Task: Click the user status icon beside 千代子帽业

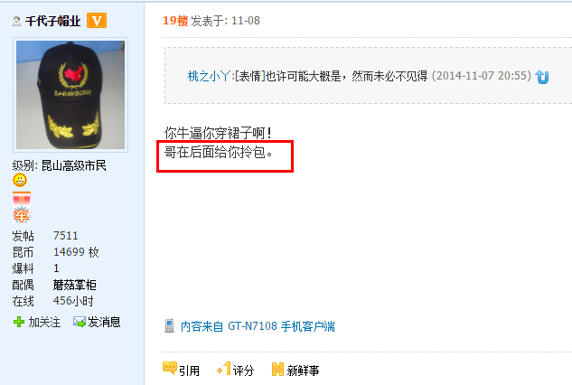Action: pos(16,21)
